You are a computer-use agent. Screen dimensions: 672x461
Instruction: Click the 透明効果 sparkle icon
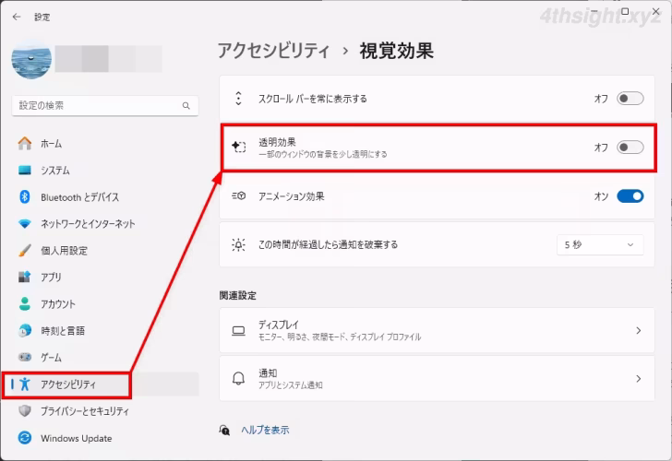tap(239, 147)
